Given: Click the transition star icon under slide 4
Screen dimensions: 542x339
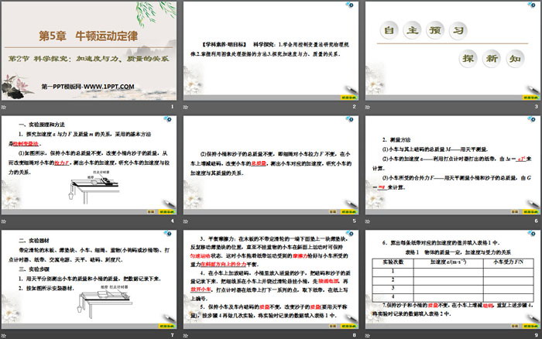Looking at the screenshot, I should (5, 221).
